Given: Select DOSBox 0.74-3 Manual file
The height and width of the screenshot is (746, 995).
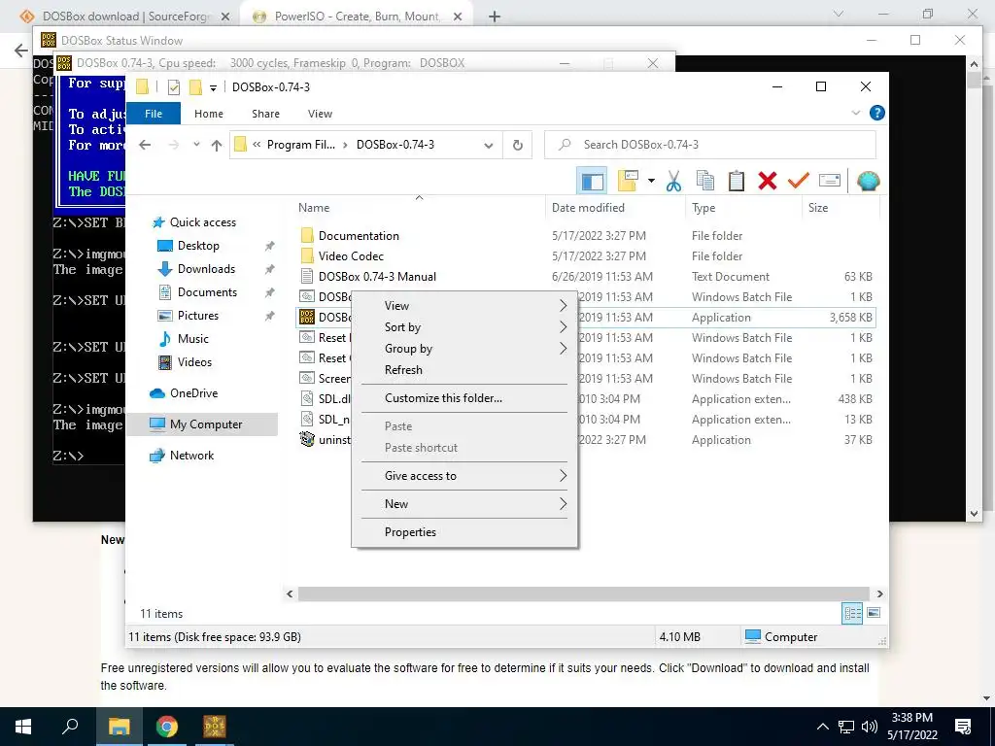Looking at the screenshot, I should 377,277.
